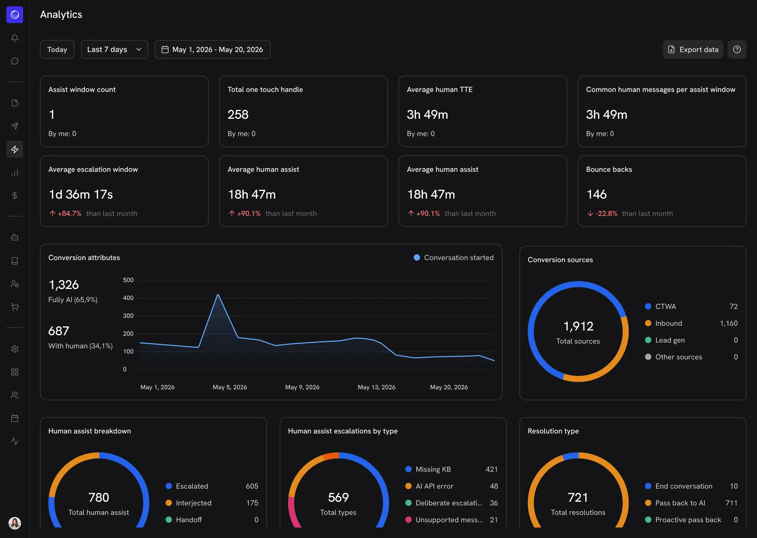Click the Deliberate escalation legend entry
Viewport: 757px width, 538px height.
point(451,503)
